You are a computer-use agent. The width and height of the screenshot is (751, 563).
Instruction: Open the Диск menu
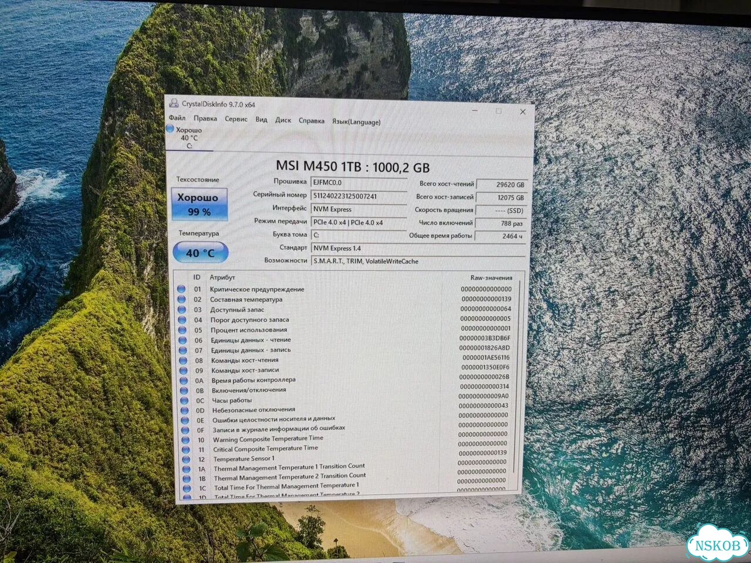click(x=283, y=120)
